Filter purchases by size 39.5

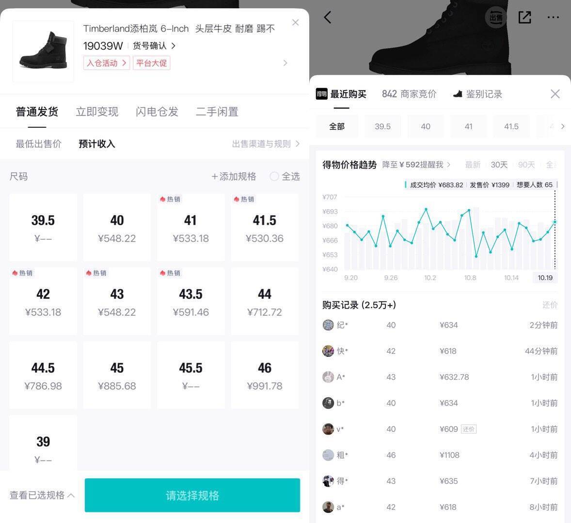(383, 126)
